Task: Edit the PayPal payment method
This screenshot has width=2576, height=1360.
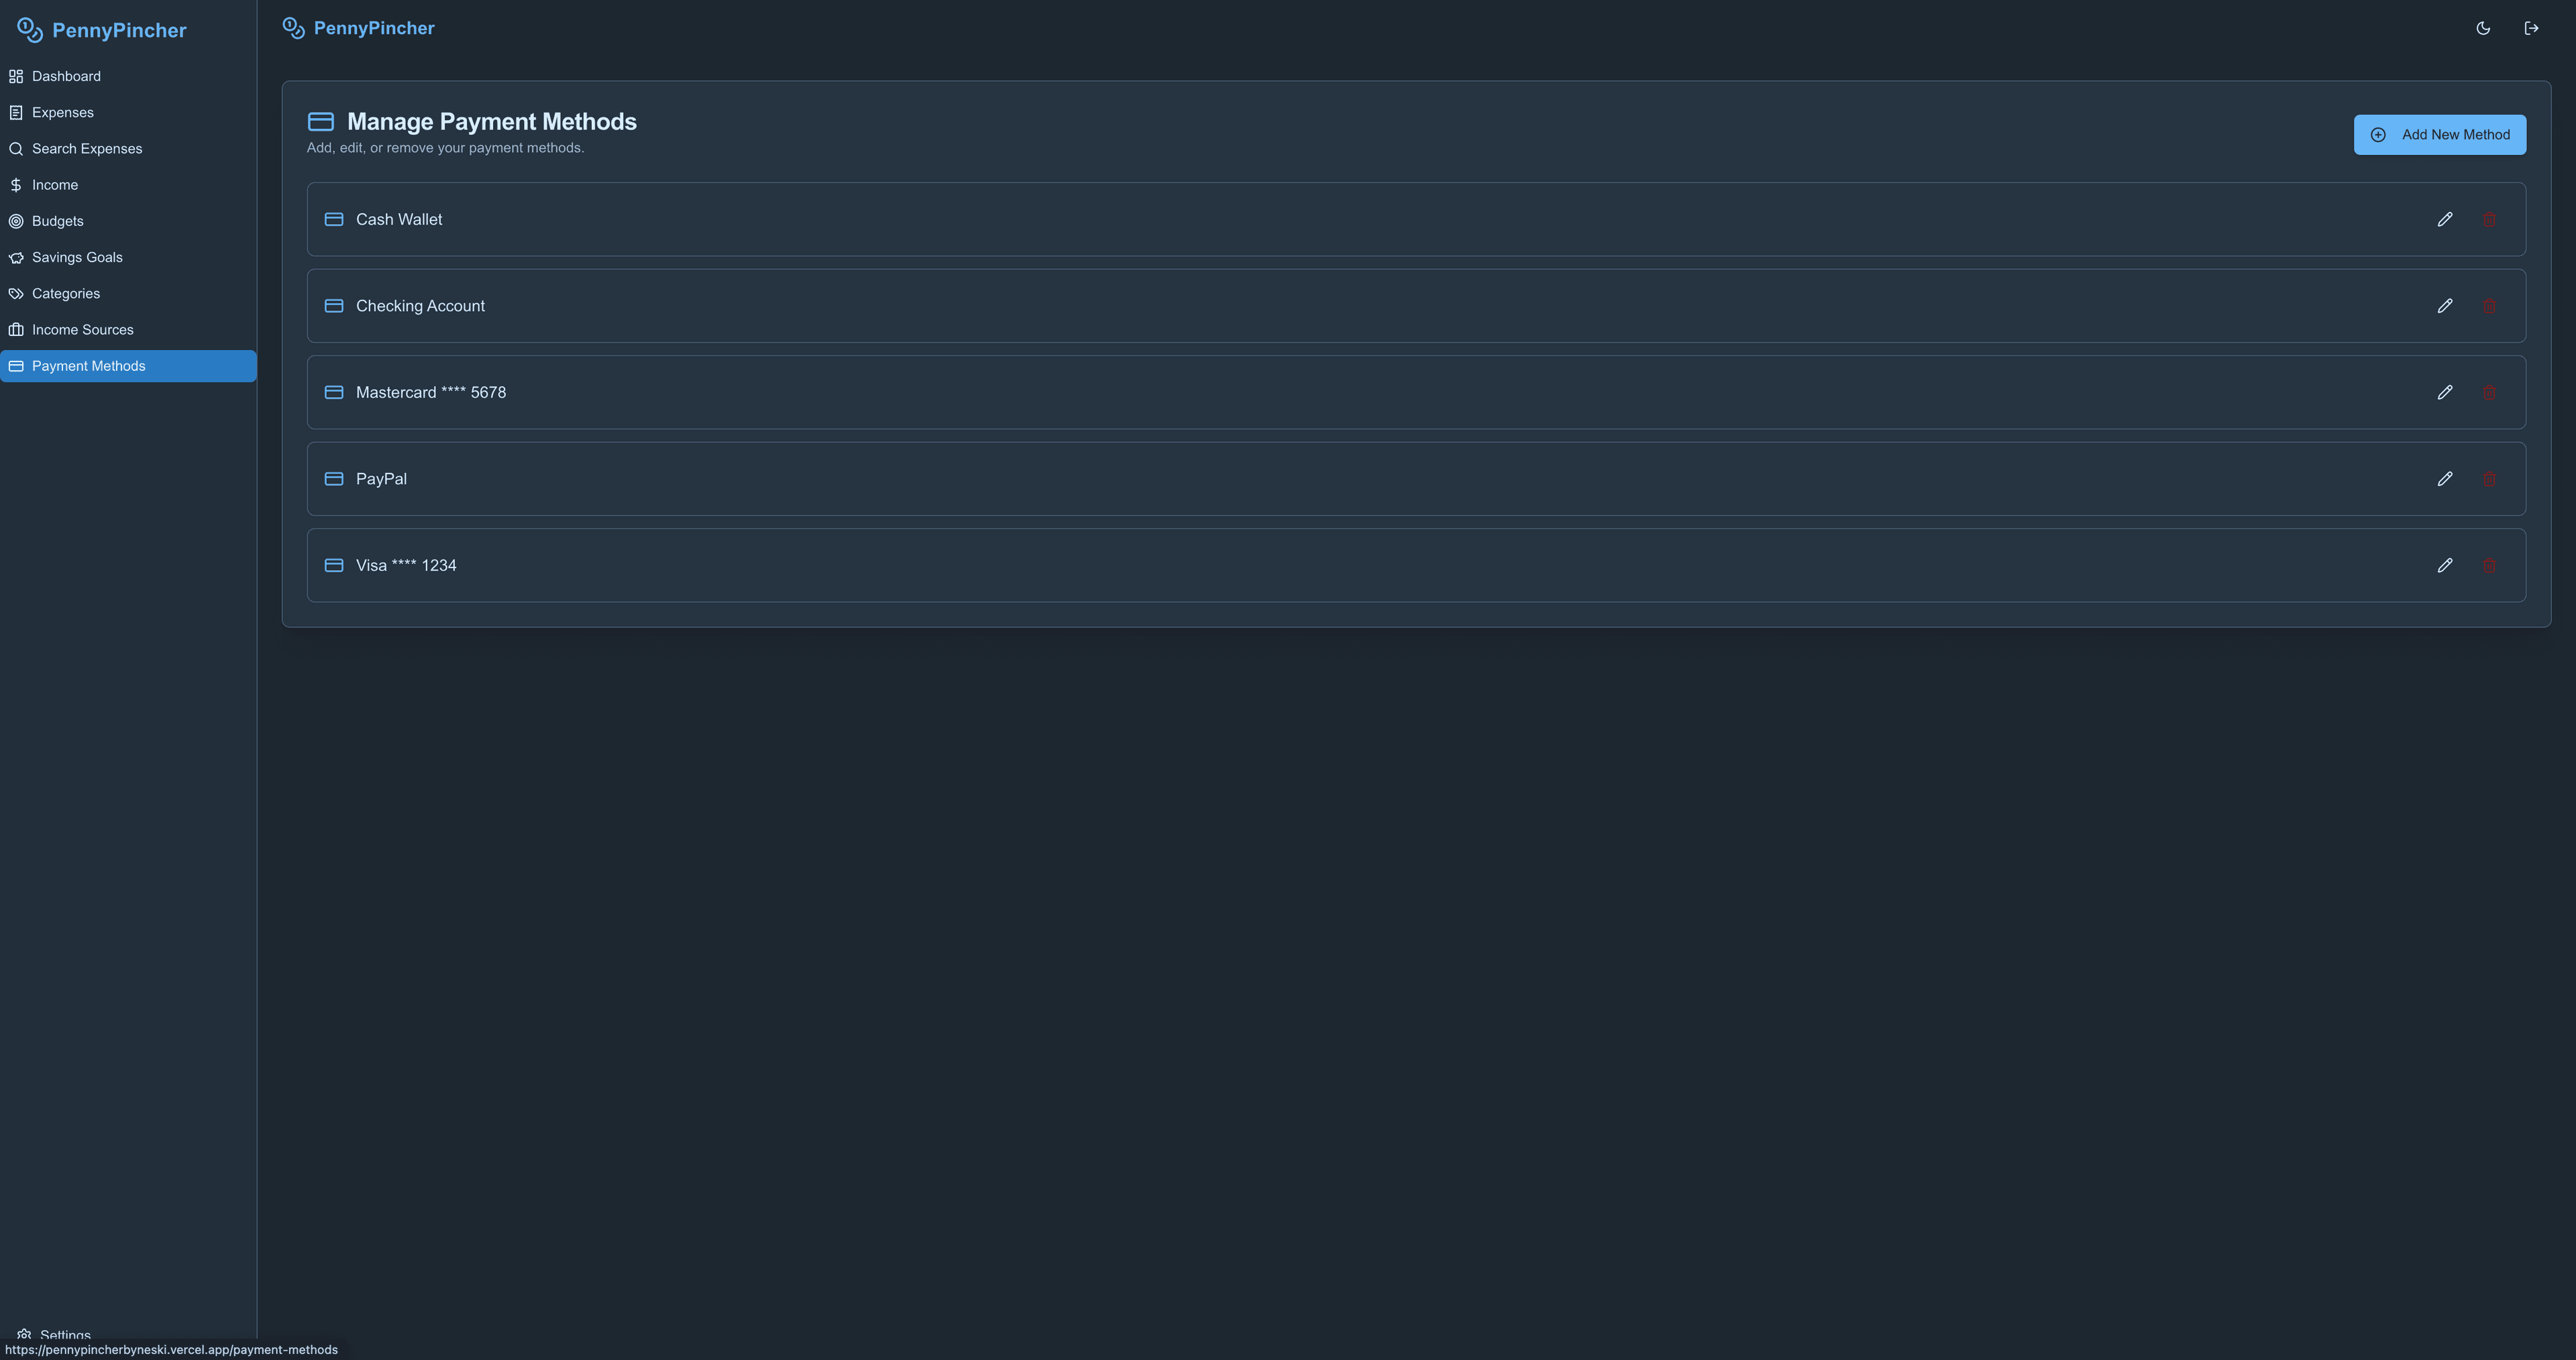Action: tap(2444, 479)
